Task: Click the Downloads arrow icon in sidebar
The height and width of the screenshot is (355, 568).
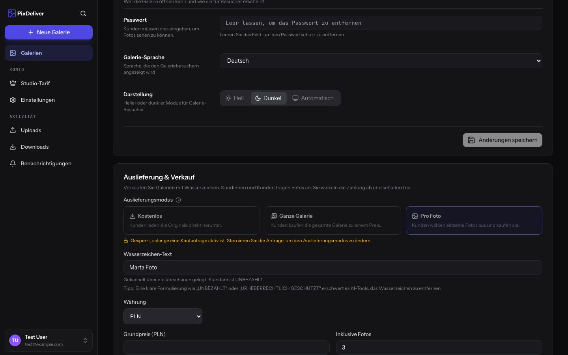Action: click(x=13, y=147)
